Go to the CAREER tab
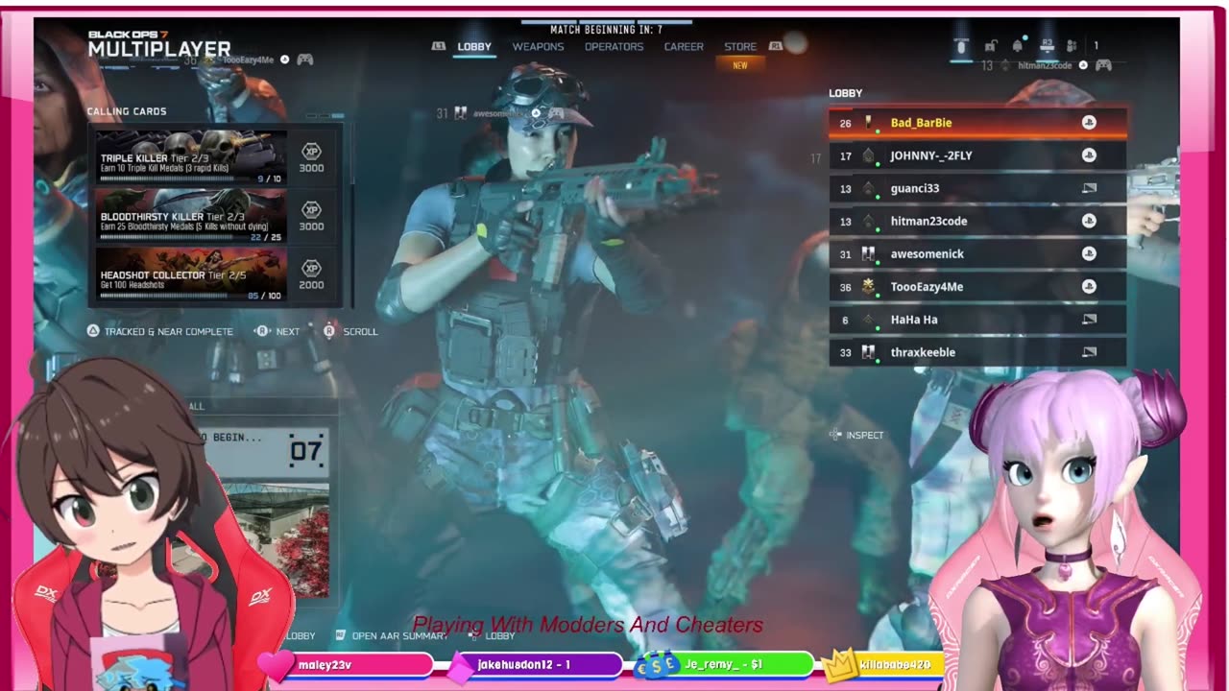The image size is (1229, 691). [684, 46]
